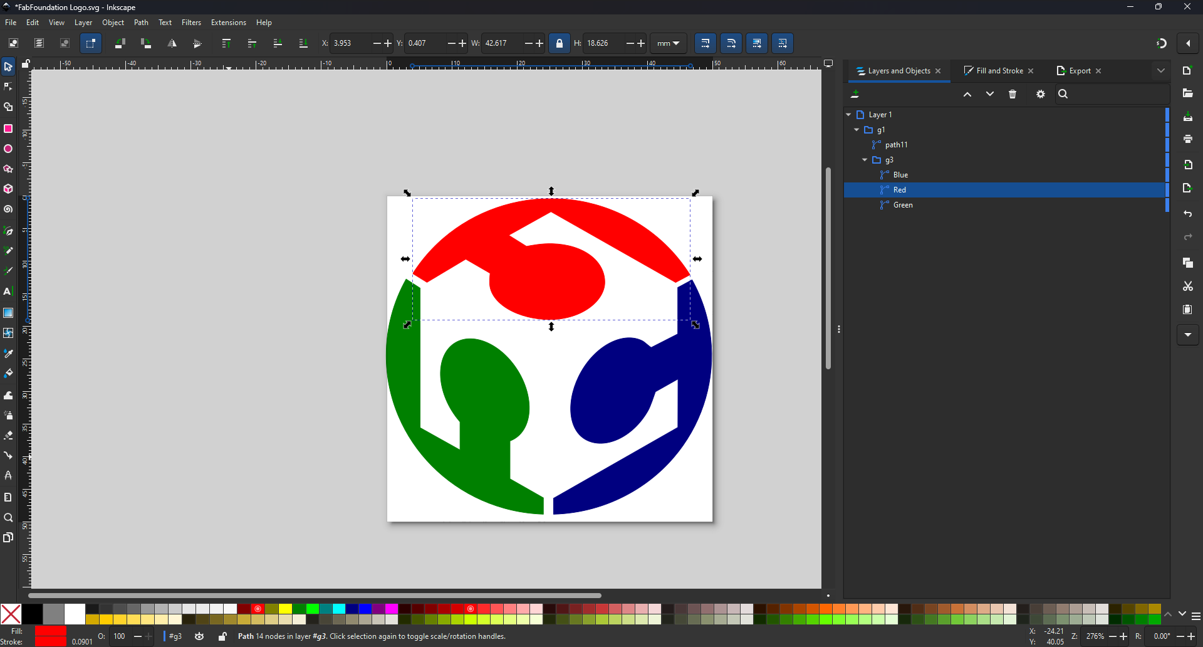Screen dimensions: 1203x647
Task: Open the Object menu
Action: click(113, 23)
